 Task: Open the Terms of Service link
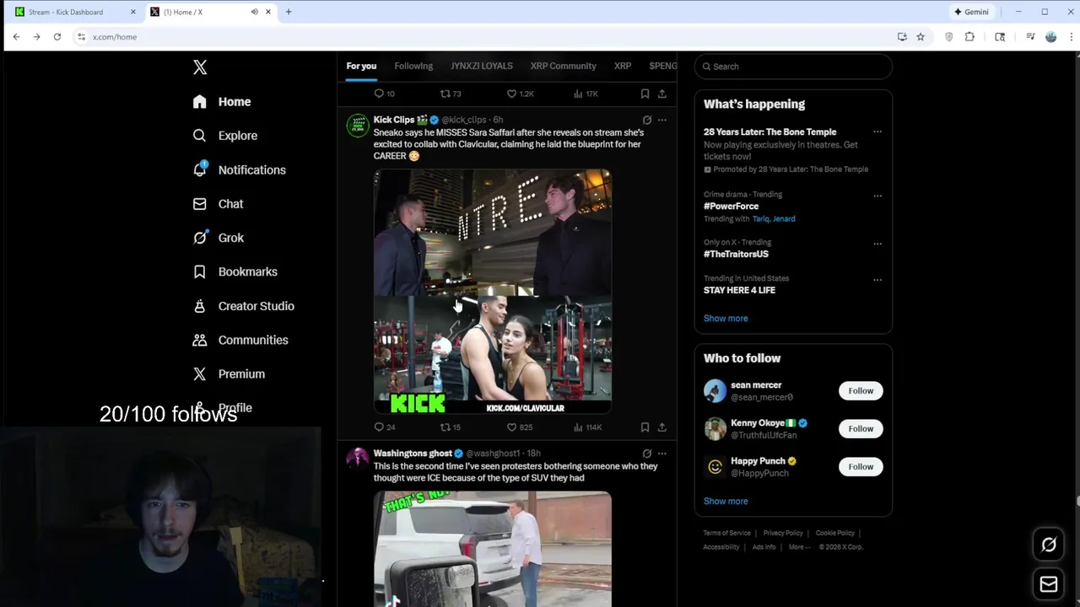(726, 533)
